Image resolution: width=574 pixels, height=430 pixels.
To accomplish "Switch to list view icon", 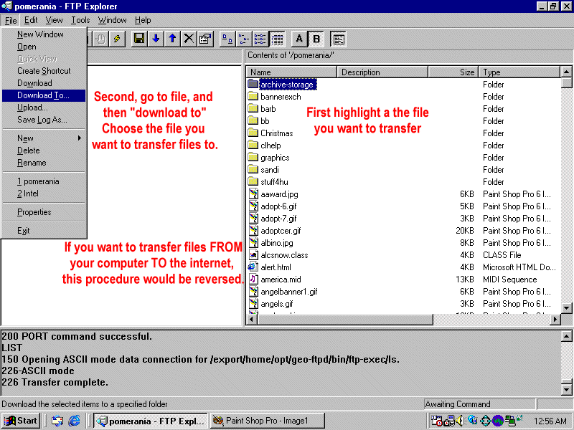I will point(260,39).
